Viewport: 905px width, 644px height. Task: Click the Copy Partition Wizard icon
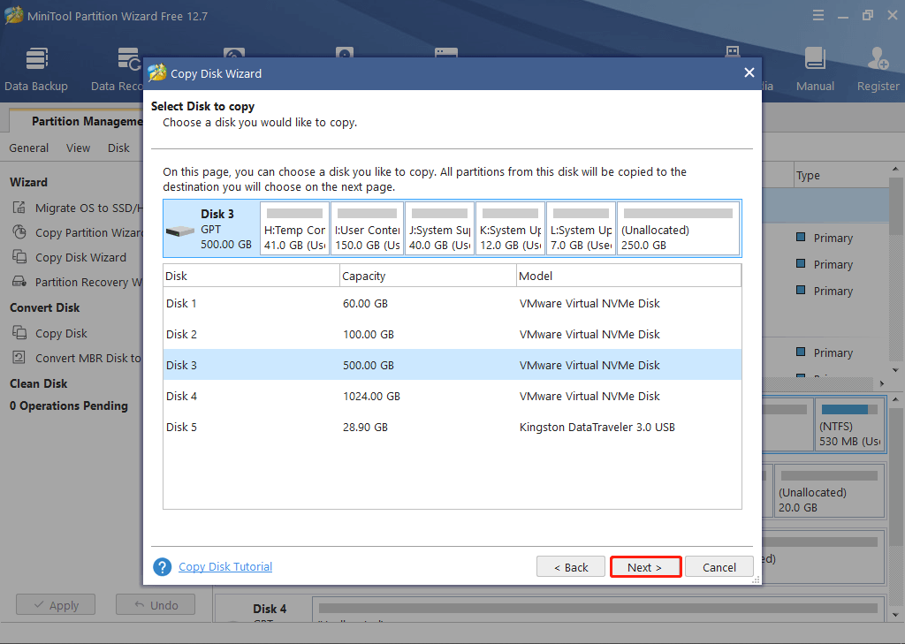click(19, 232)
